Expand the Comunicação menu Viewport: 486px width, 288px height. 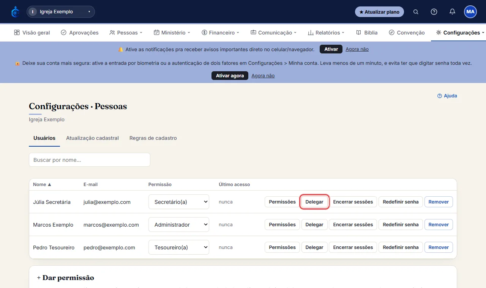273,33
